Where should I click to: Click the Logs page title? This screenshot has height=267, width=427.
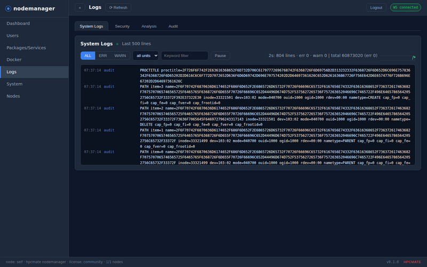(95, 7)
